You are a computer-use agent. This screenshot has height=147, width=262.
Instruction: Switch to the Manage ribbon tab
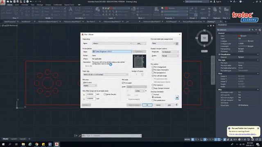point(40,5)
